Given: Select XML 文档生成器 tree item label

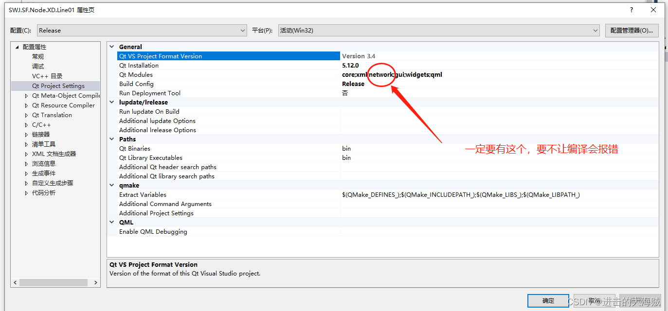Looking at the screenshot, I should [x=54, y=154].
